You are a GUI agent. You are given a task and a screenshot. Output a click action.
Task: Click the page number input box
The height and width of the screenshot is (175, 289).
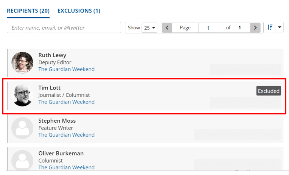(208, 27)
